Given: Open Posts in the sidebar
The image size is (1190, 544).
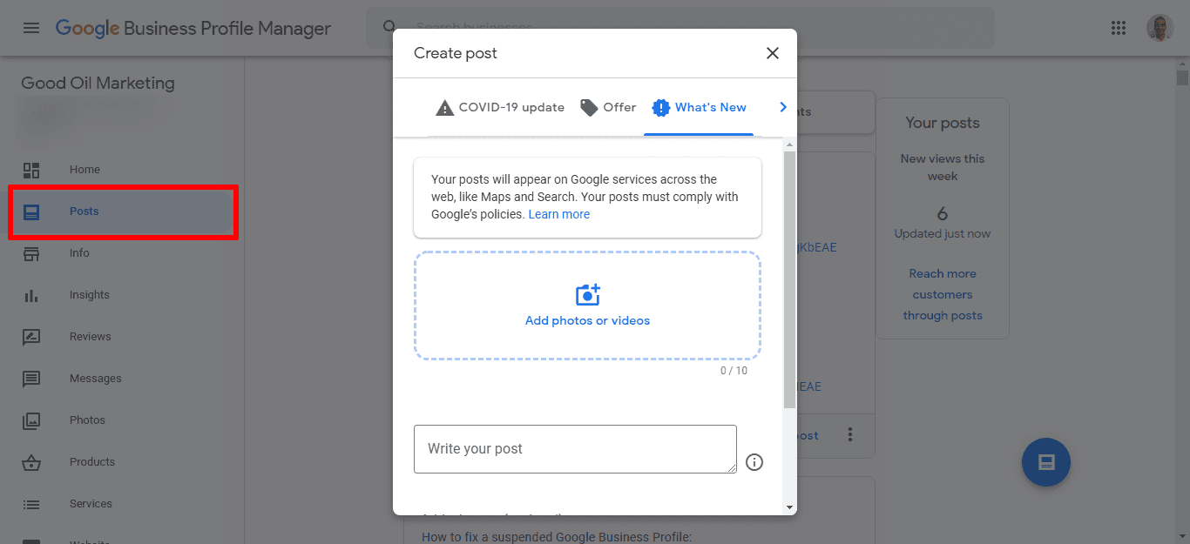Looking at the screenshot, I should tap(122, 212).
